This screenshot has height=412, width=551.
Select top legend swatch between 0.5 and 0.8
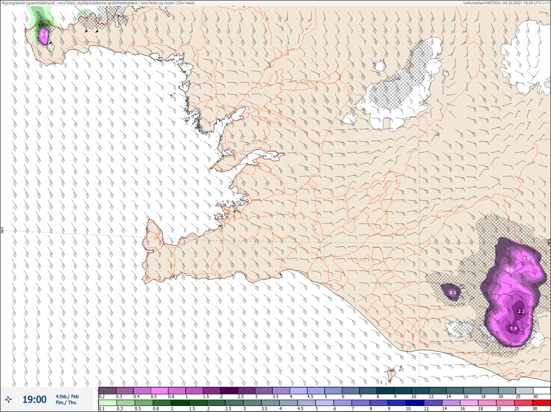point(160,390)
